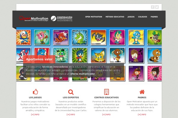Click the thumbs-up icon above Los Juegos
The image size is (178, 118).
click(x=35, y=91)
